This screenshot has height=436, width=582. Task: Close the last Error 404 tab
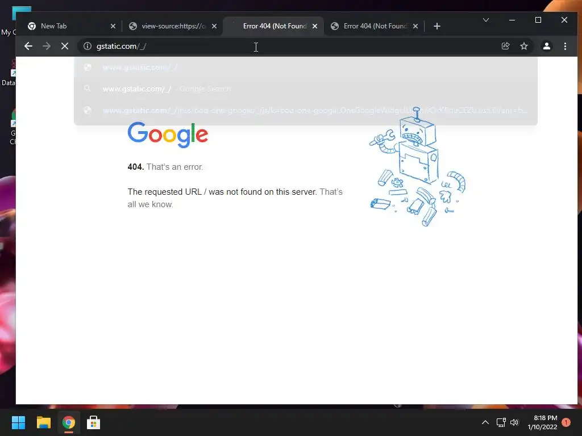415,26
